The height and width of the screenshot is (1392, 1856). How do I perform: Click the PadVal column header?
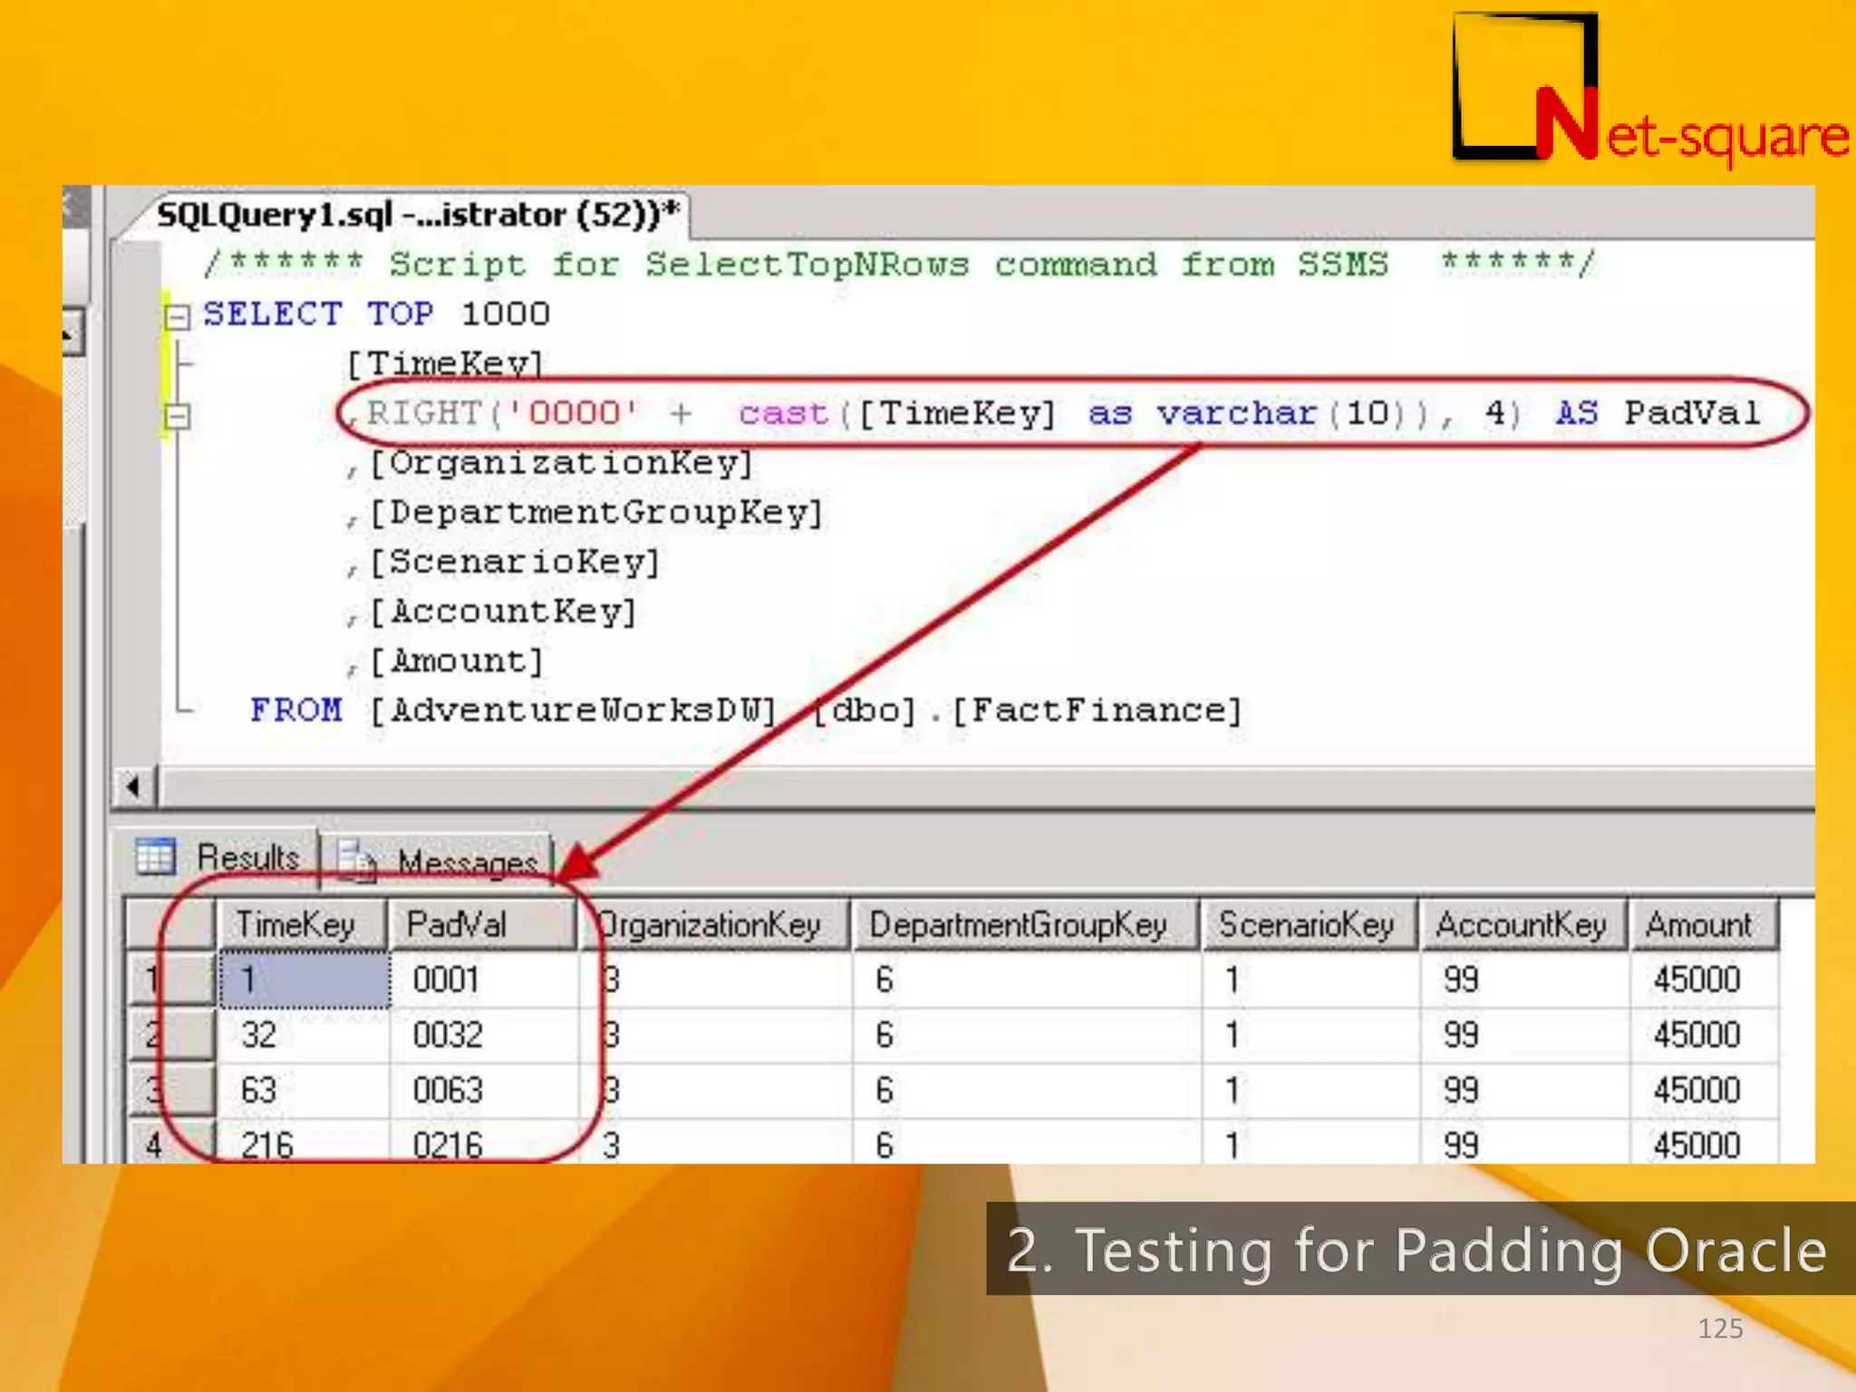coord(457,924)
